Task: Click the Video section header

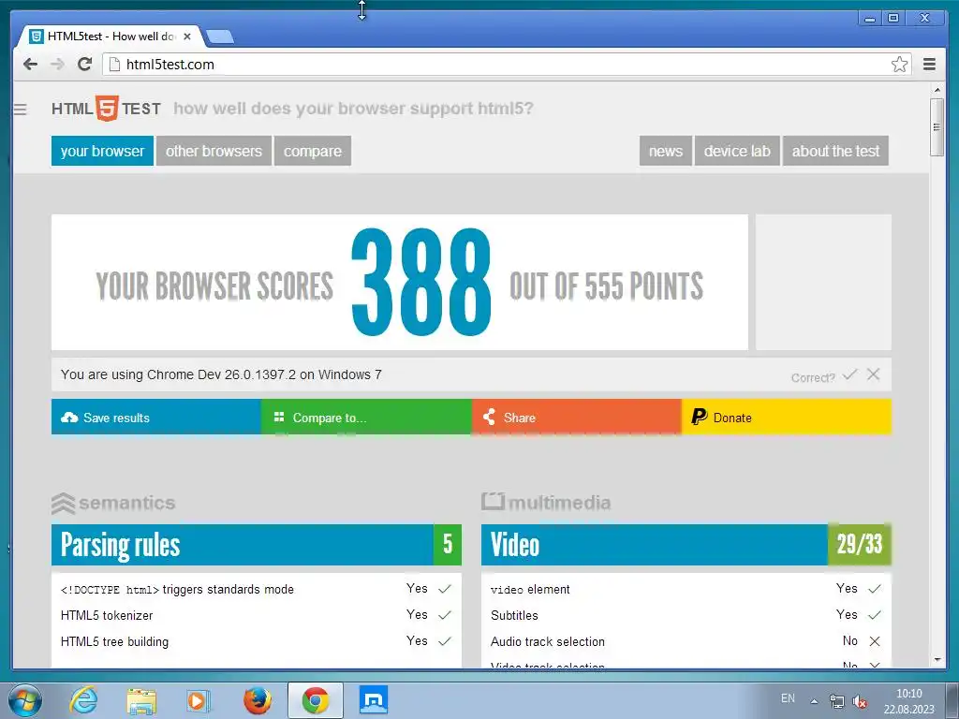Action: point(655,545)
